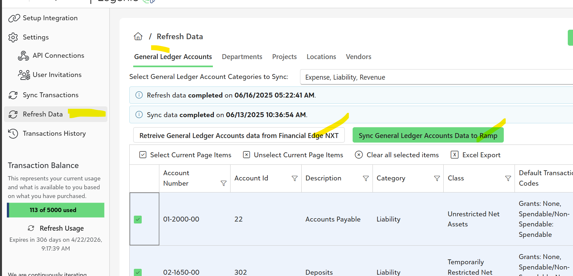Switch to the Projects tab

click(x=284, y=57)
